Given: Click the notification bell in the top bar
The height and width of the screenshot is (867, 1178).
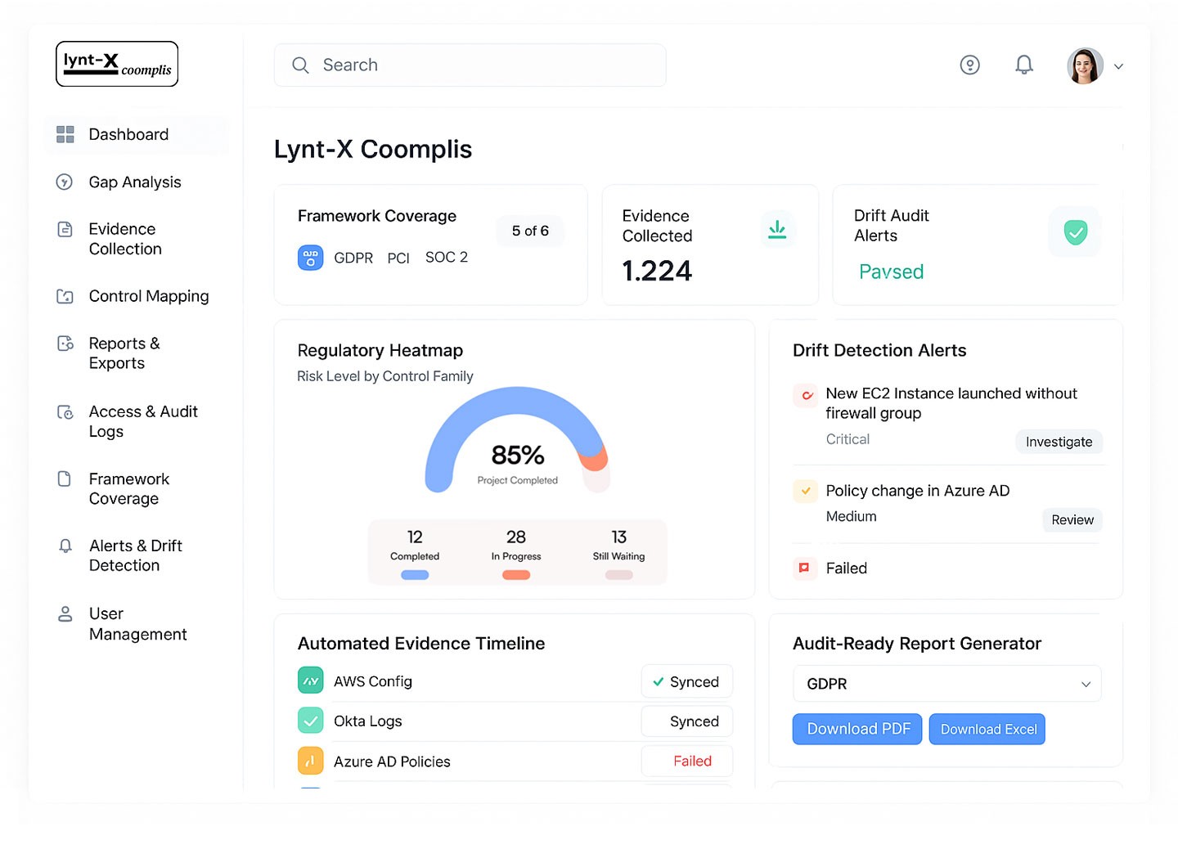Looking at the screenshot, I should click(1023, 65).
